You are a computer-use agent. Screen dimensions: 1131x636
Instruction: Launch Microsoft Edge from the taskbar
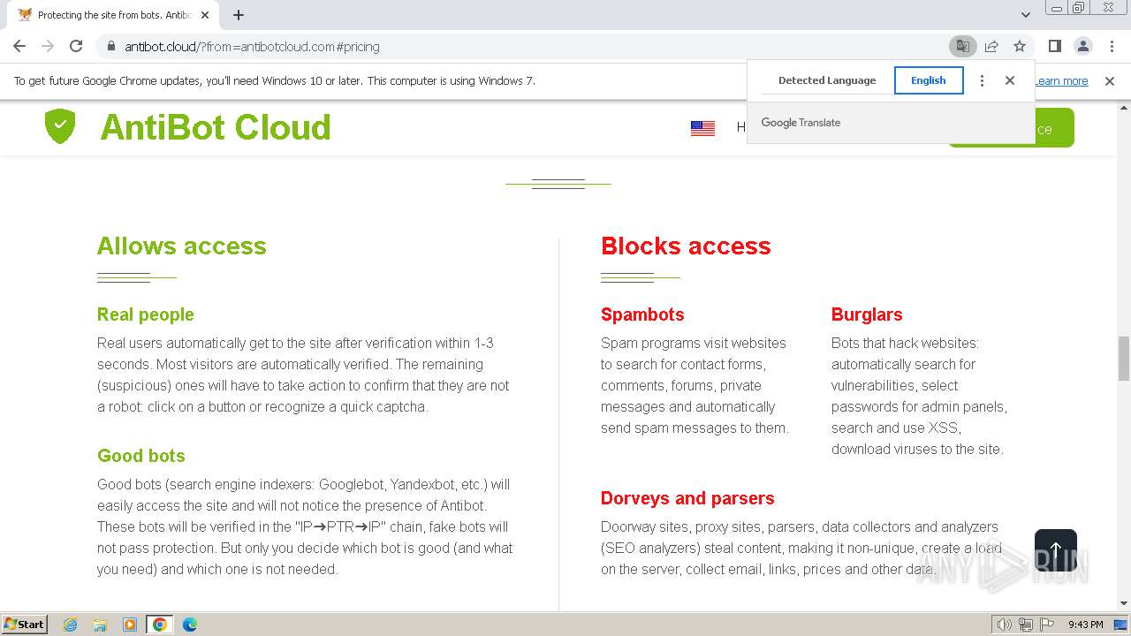190,624
